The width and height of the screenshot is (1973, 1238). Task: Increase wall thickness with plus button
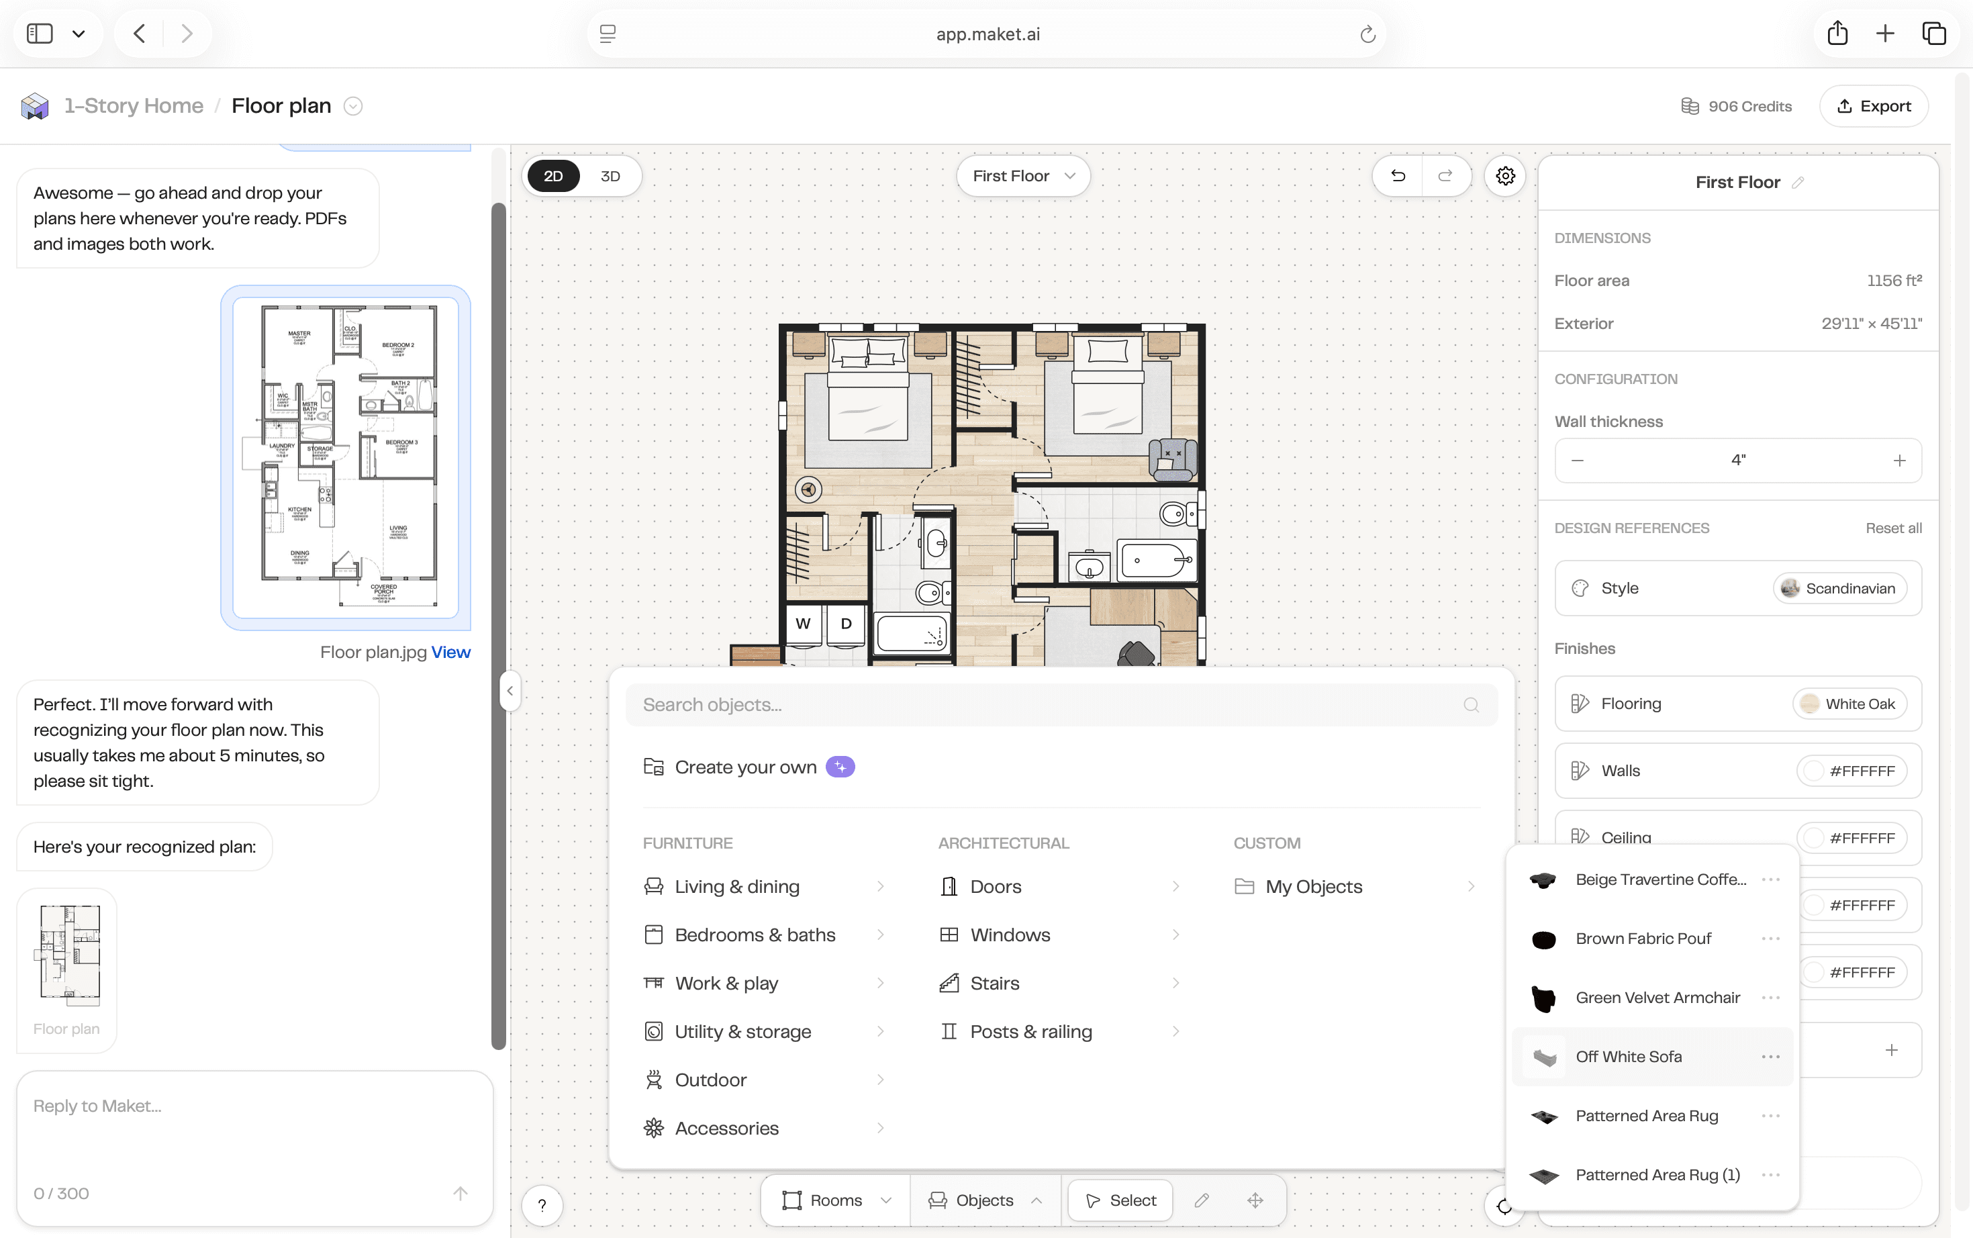[1899, 461]
